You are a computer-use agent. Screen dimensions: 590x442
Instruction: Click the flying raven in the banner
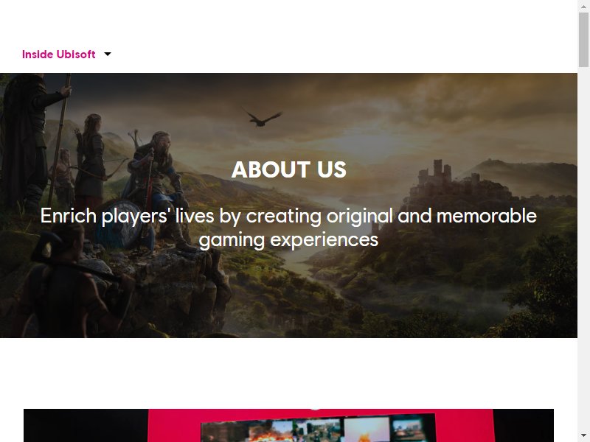click(x=263, y=118)
